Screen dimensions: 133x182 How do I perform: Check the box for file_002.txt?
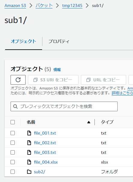[x=13, y=143]
